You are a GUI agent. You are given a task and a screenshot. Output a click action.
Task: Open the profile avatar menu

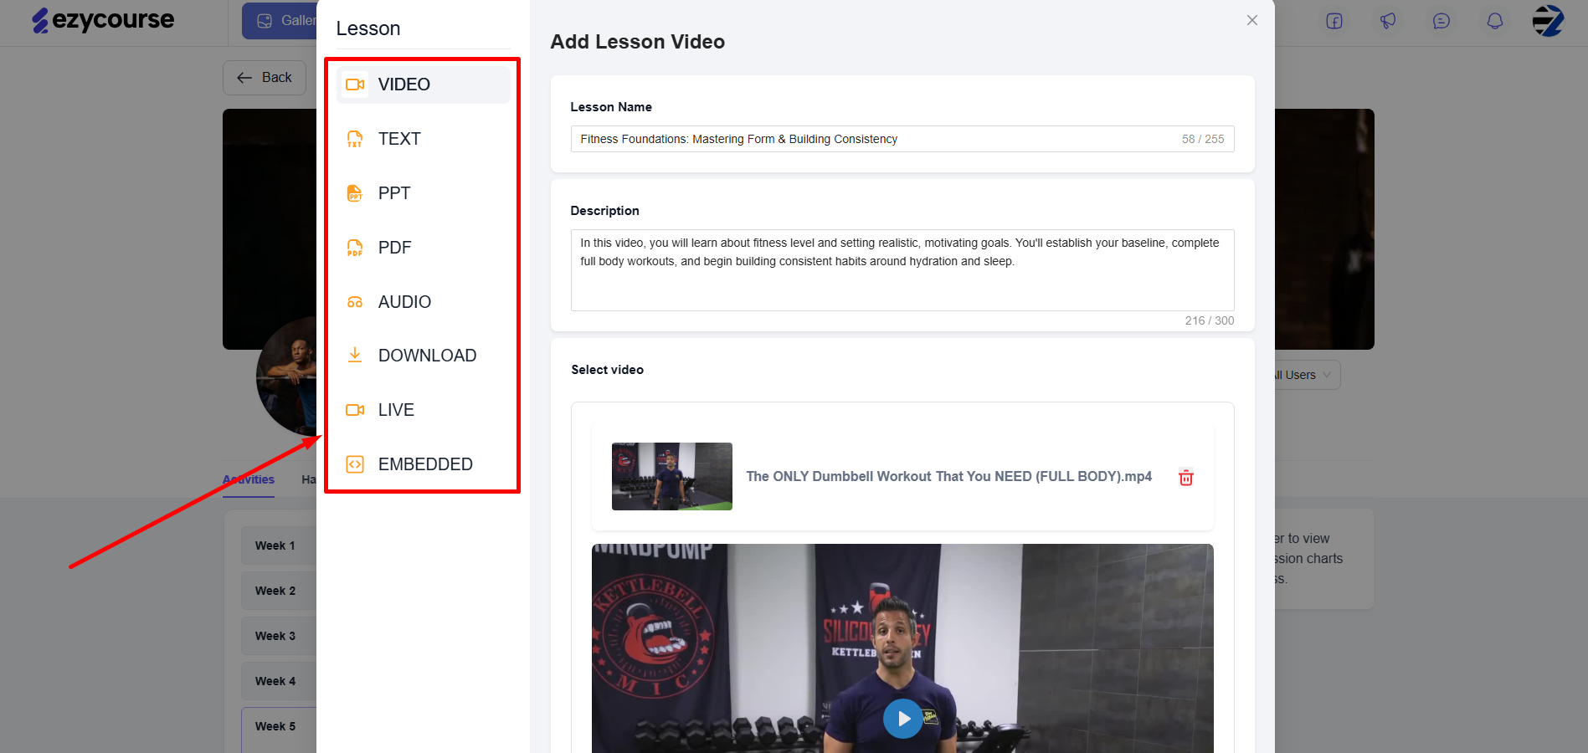(1549, 21)
